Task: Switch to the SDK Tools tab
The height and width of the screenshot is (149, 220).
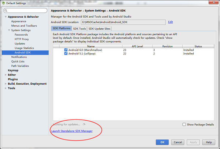Action: point(79,29)
